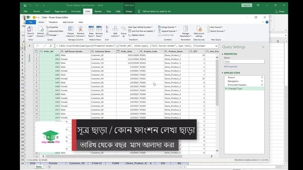303x170 pixels.
Task: Cancel the formula bar edit
Action: 38,46
